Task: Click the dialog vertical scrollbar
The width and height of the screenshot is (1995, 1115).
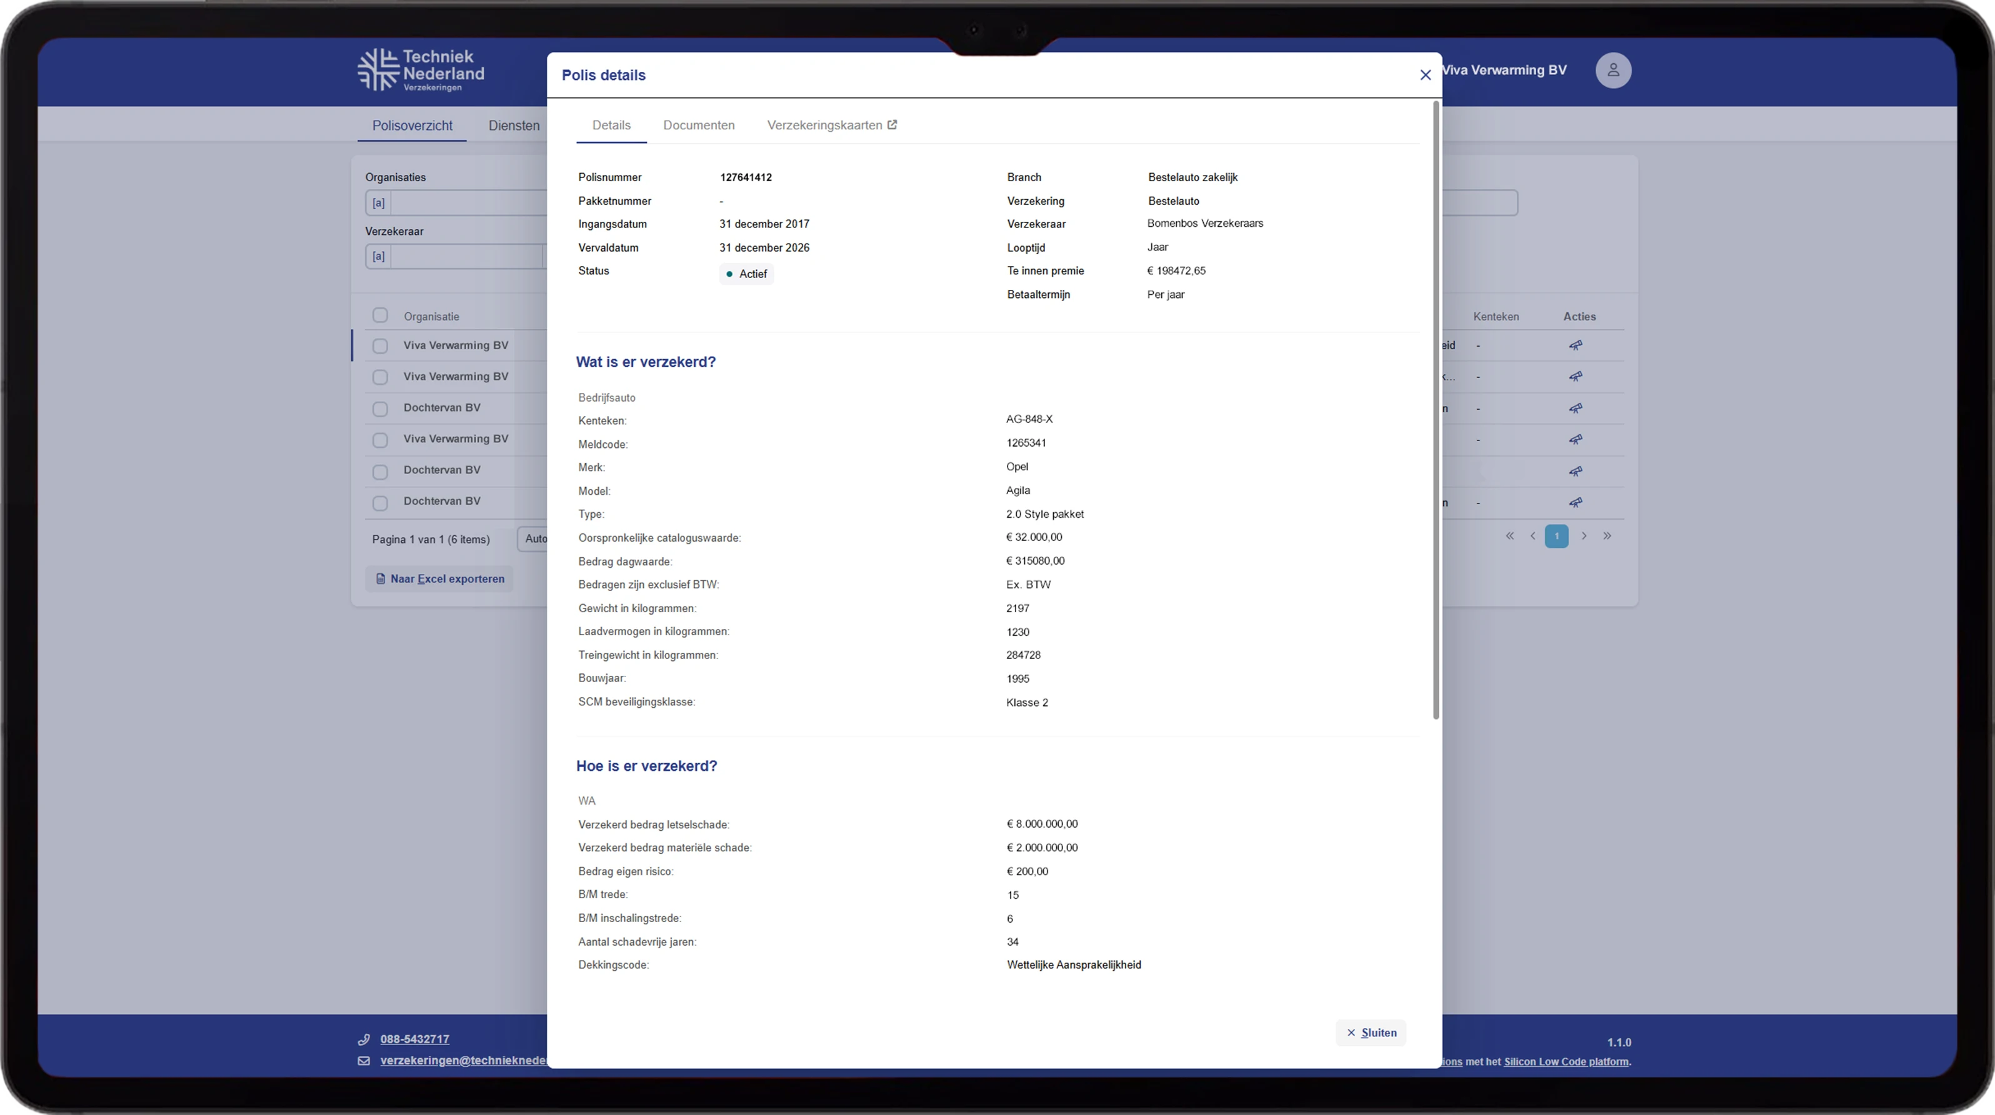Action: click(1436, 410)
